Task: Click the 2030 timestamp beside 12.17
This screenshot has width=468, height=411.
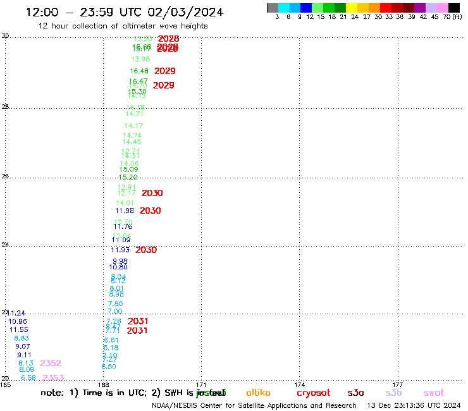Action: click(x=152, y=193)
